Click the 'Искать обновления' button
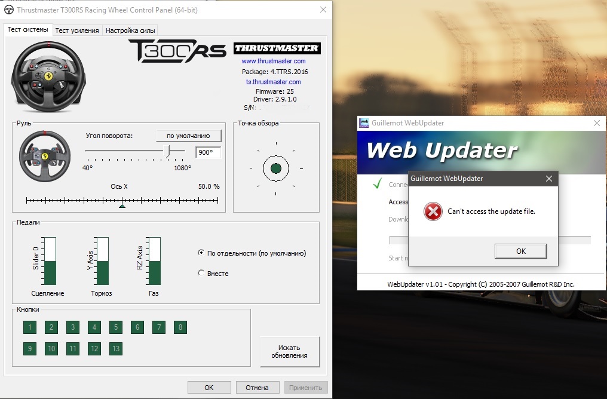Viewport: 607px width, 399px height. pos(290,352)
